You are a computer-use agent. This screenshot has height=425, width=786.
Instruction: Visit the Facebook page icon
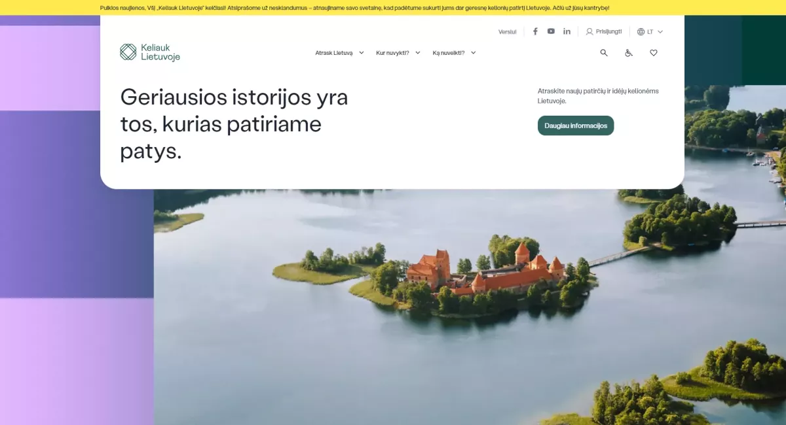534,31
